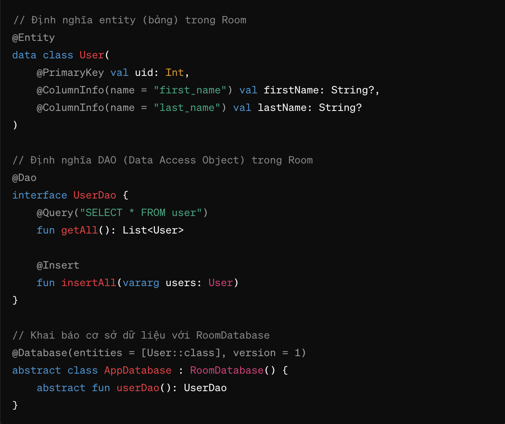
Task: Click the firstName property name
Action: point(291,90)
